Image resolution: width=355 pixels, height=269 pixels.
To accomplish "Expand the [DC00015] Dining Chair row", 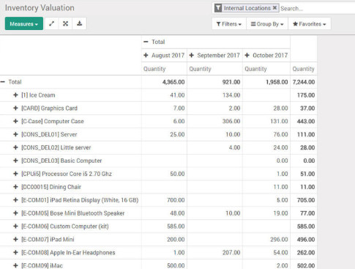I will [15, 187].
